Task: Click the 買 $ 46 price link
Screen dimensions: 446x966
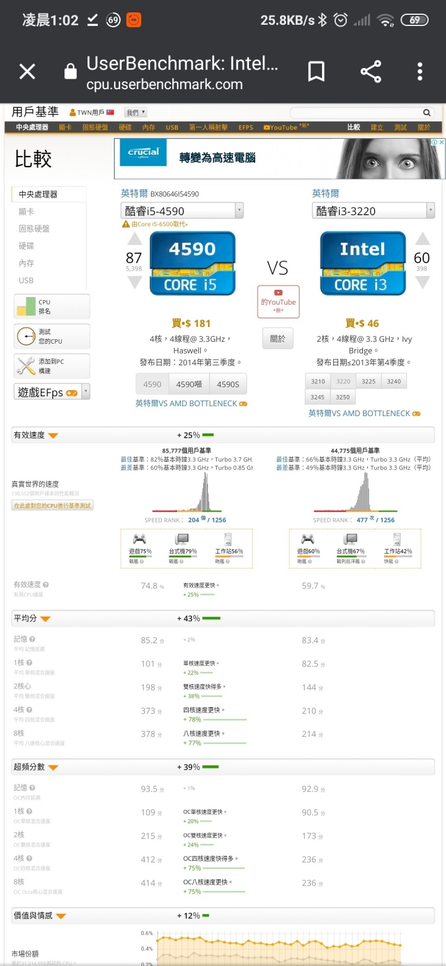Action: 362,323
